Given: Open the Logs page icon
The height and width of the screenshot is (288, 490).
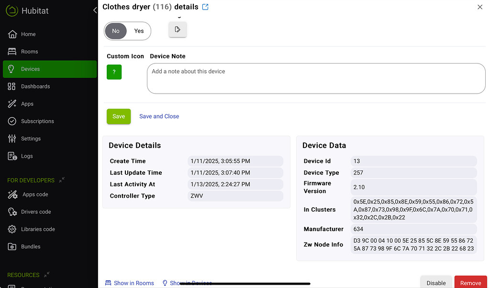Looking at the screenshot, I should pos(12,156).
